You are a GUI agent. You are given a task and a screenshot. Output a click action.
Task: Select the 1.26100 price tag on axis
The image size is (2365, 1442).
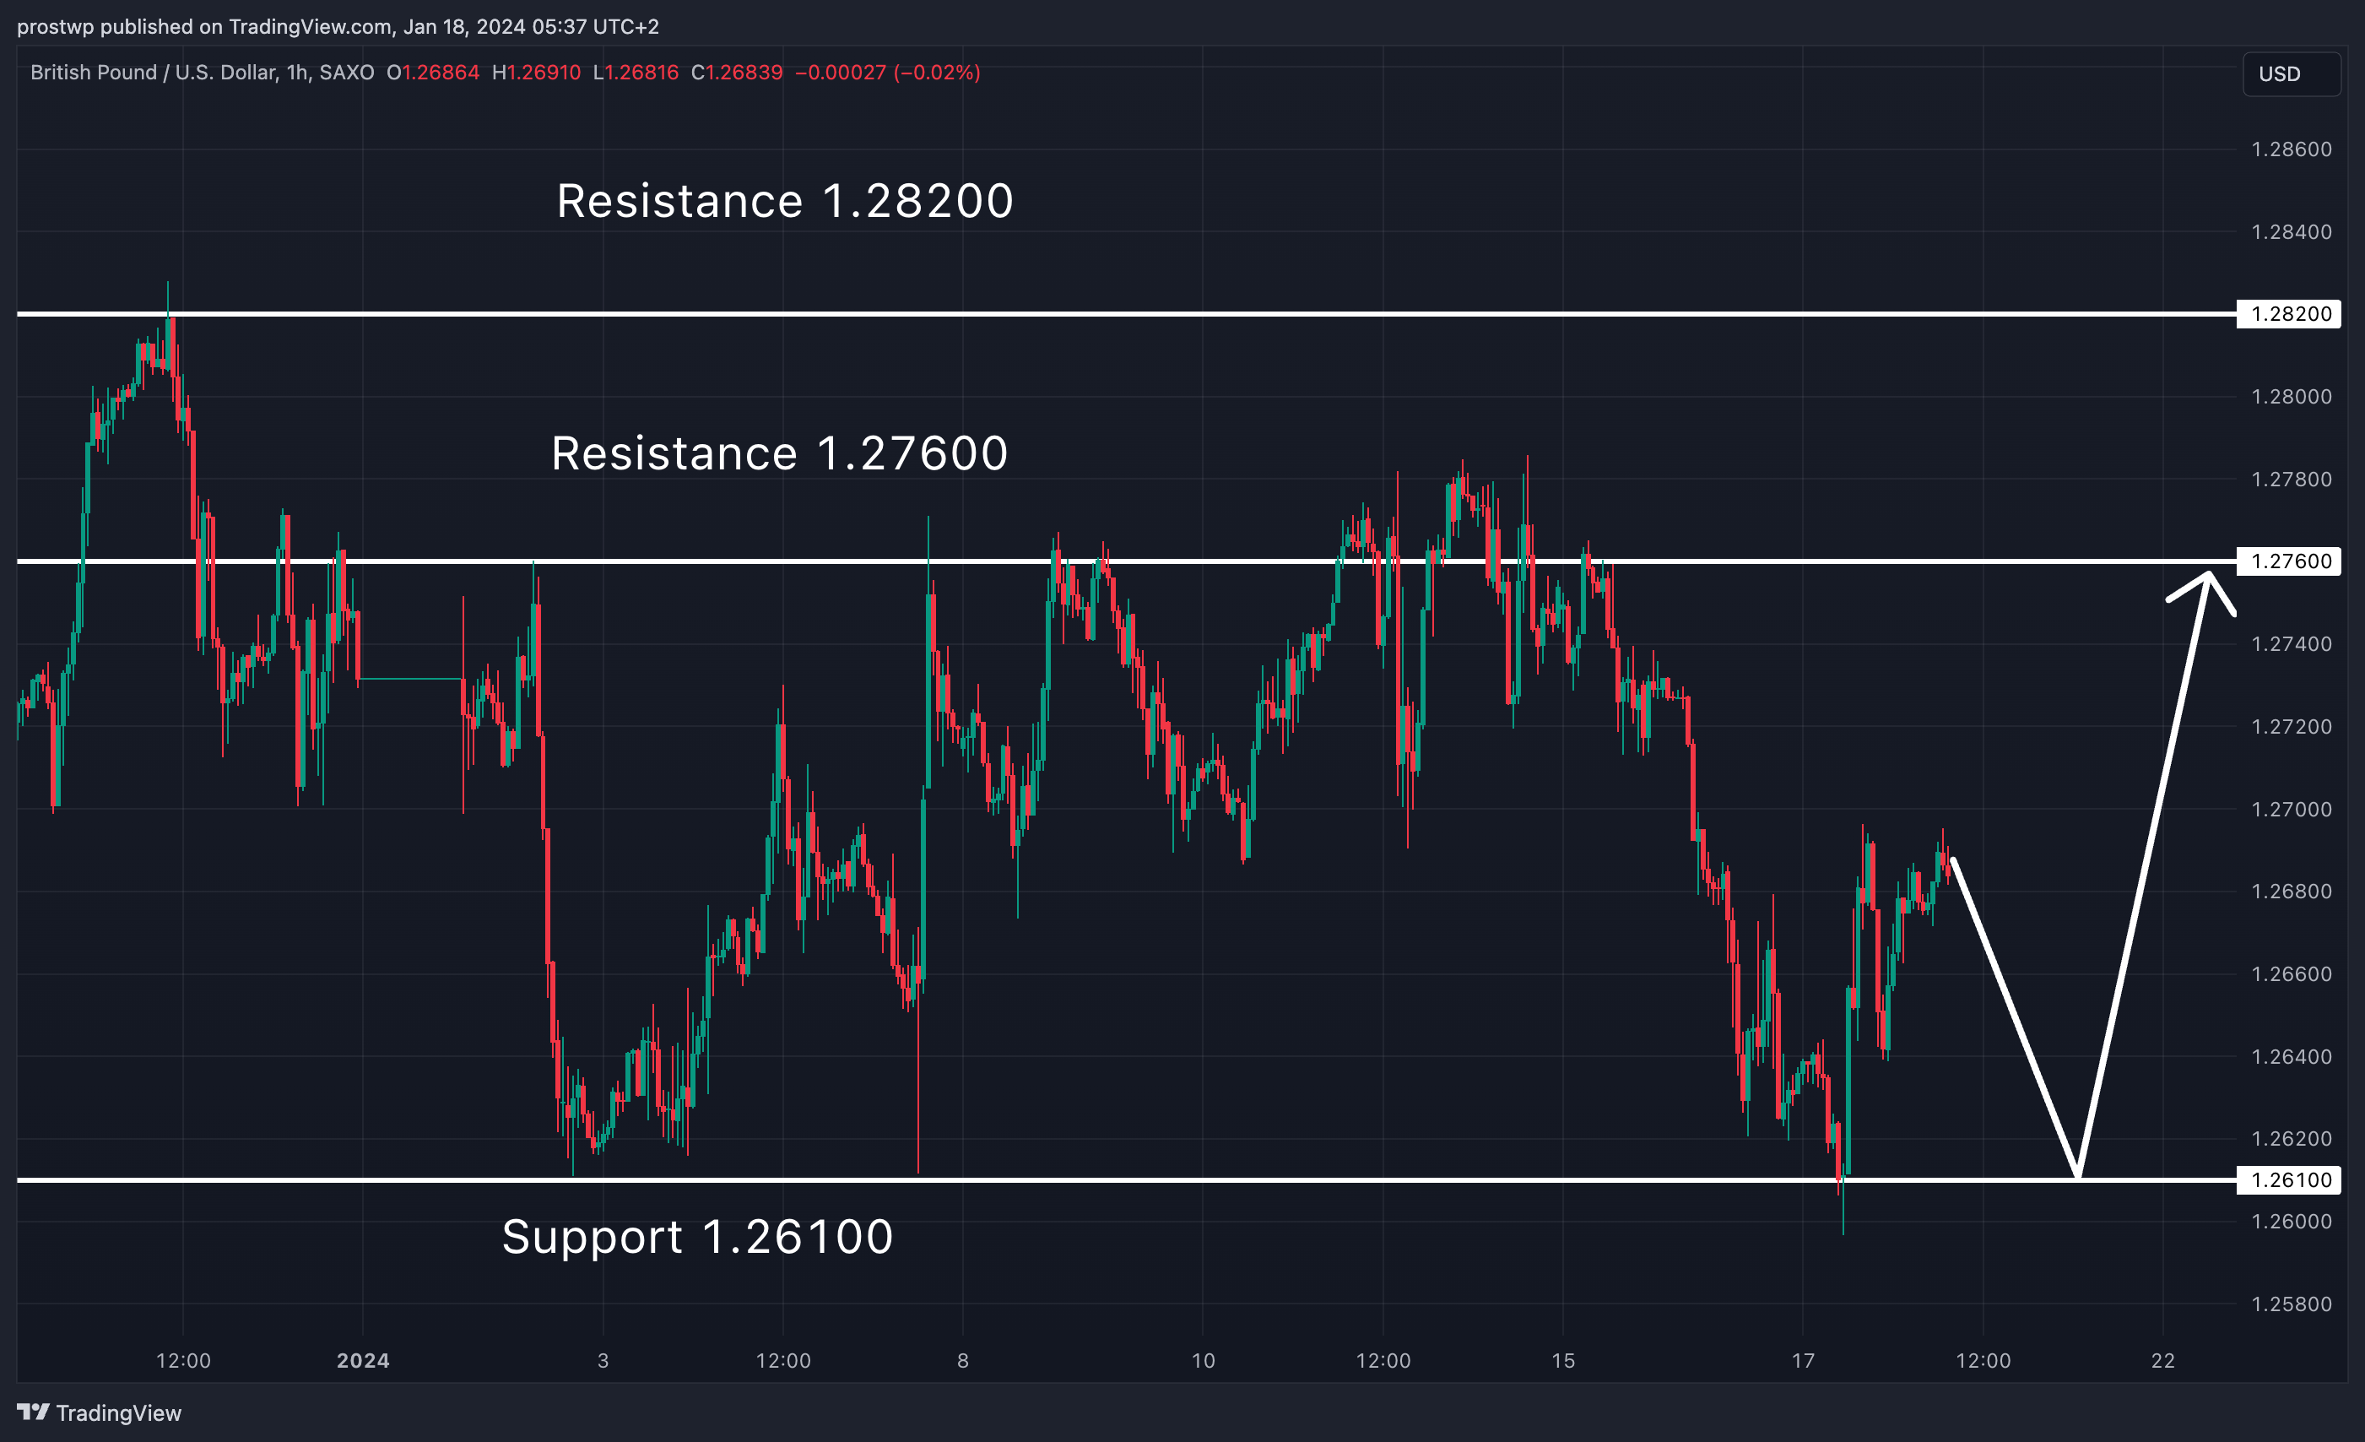pos(2290,1180)
